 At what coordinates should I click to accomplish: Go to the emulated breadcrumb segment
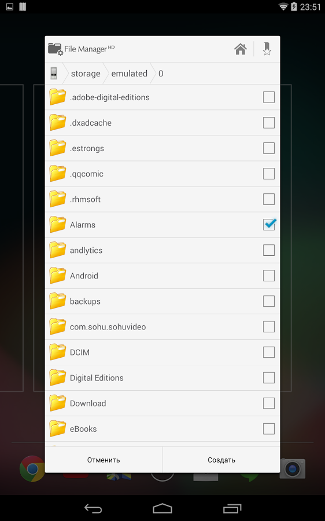(129, 74)
